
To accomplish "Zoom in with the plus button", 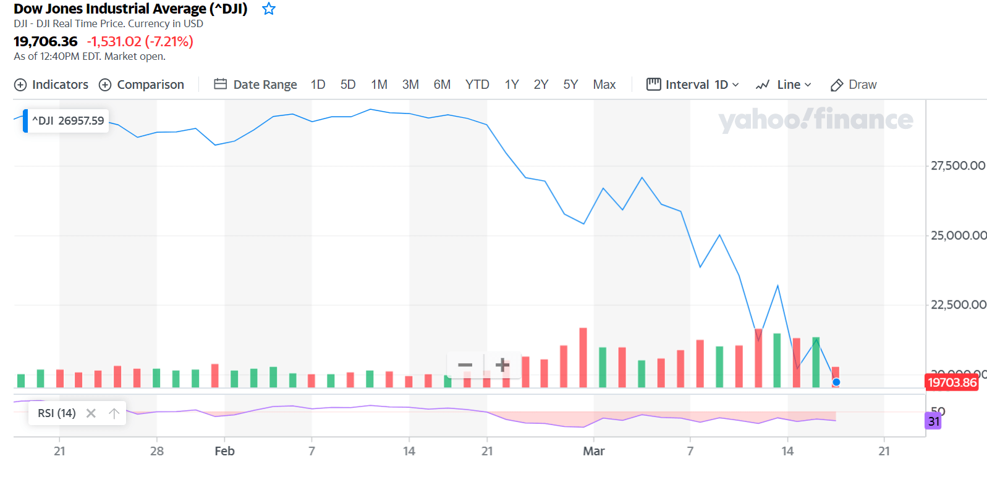I will 502,365.
